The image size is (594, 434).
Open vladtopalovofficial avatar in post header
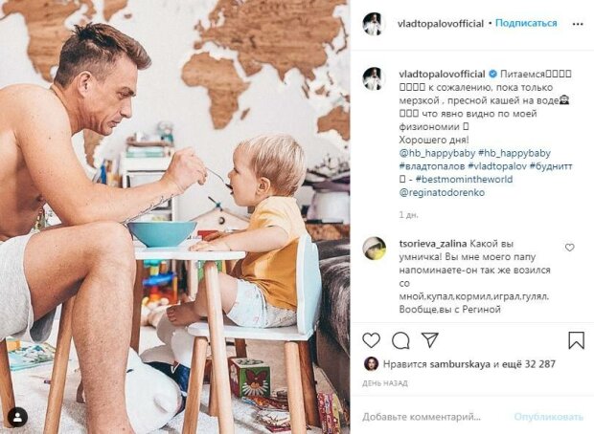(374, 24)
